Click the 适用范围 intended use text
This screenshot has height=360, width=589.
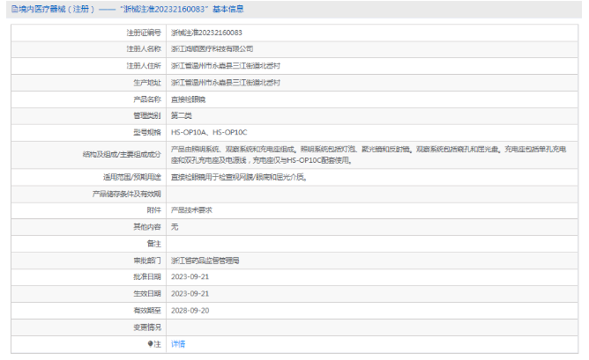[x=238, y=177]
